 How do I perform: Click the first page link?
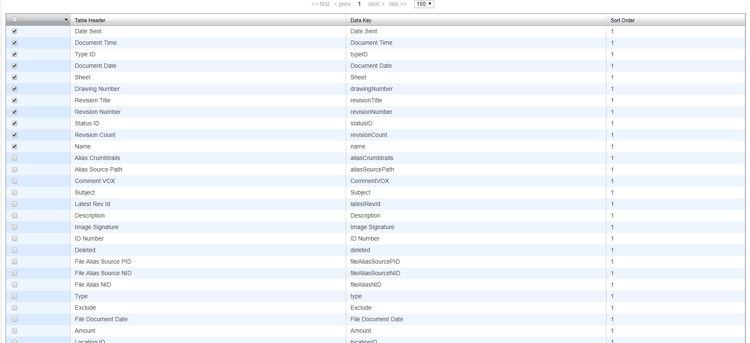point(321,4)
